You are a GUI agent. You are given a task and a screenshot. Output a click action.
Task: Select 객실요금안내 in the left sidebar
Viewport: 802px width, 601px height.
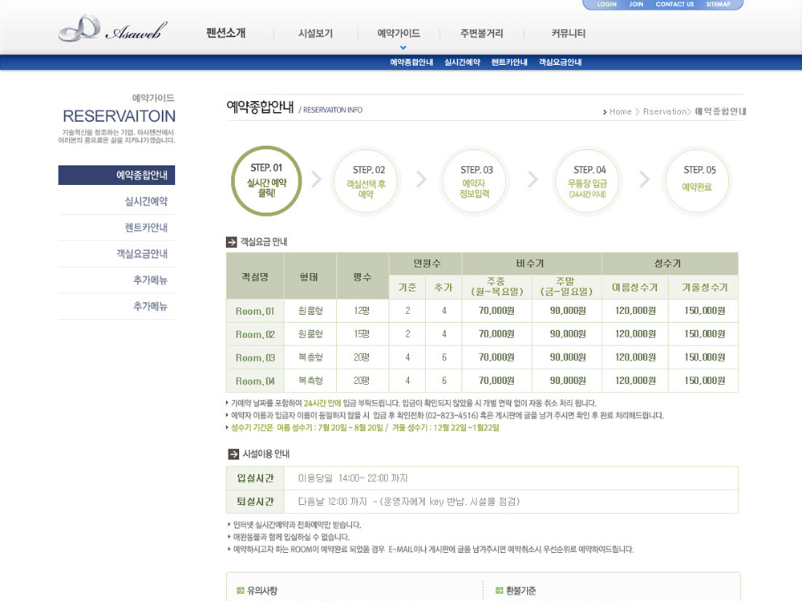click(142, 254)
